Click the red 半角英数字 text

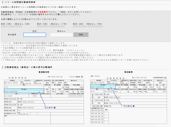point(43,12)
